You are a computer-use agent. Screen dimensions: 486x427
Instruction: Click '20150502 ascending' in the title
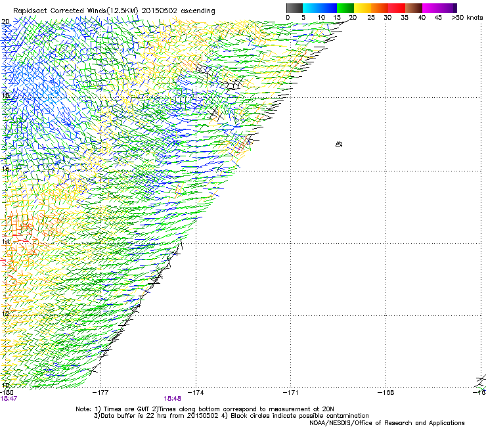(178, 11)
